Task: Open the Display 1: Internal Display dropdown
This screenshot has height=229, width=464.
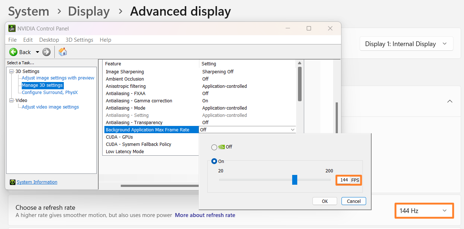Action: [x=406, y=44]
